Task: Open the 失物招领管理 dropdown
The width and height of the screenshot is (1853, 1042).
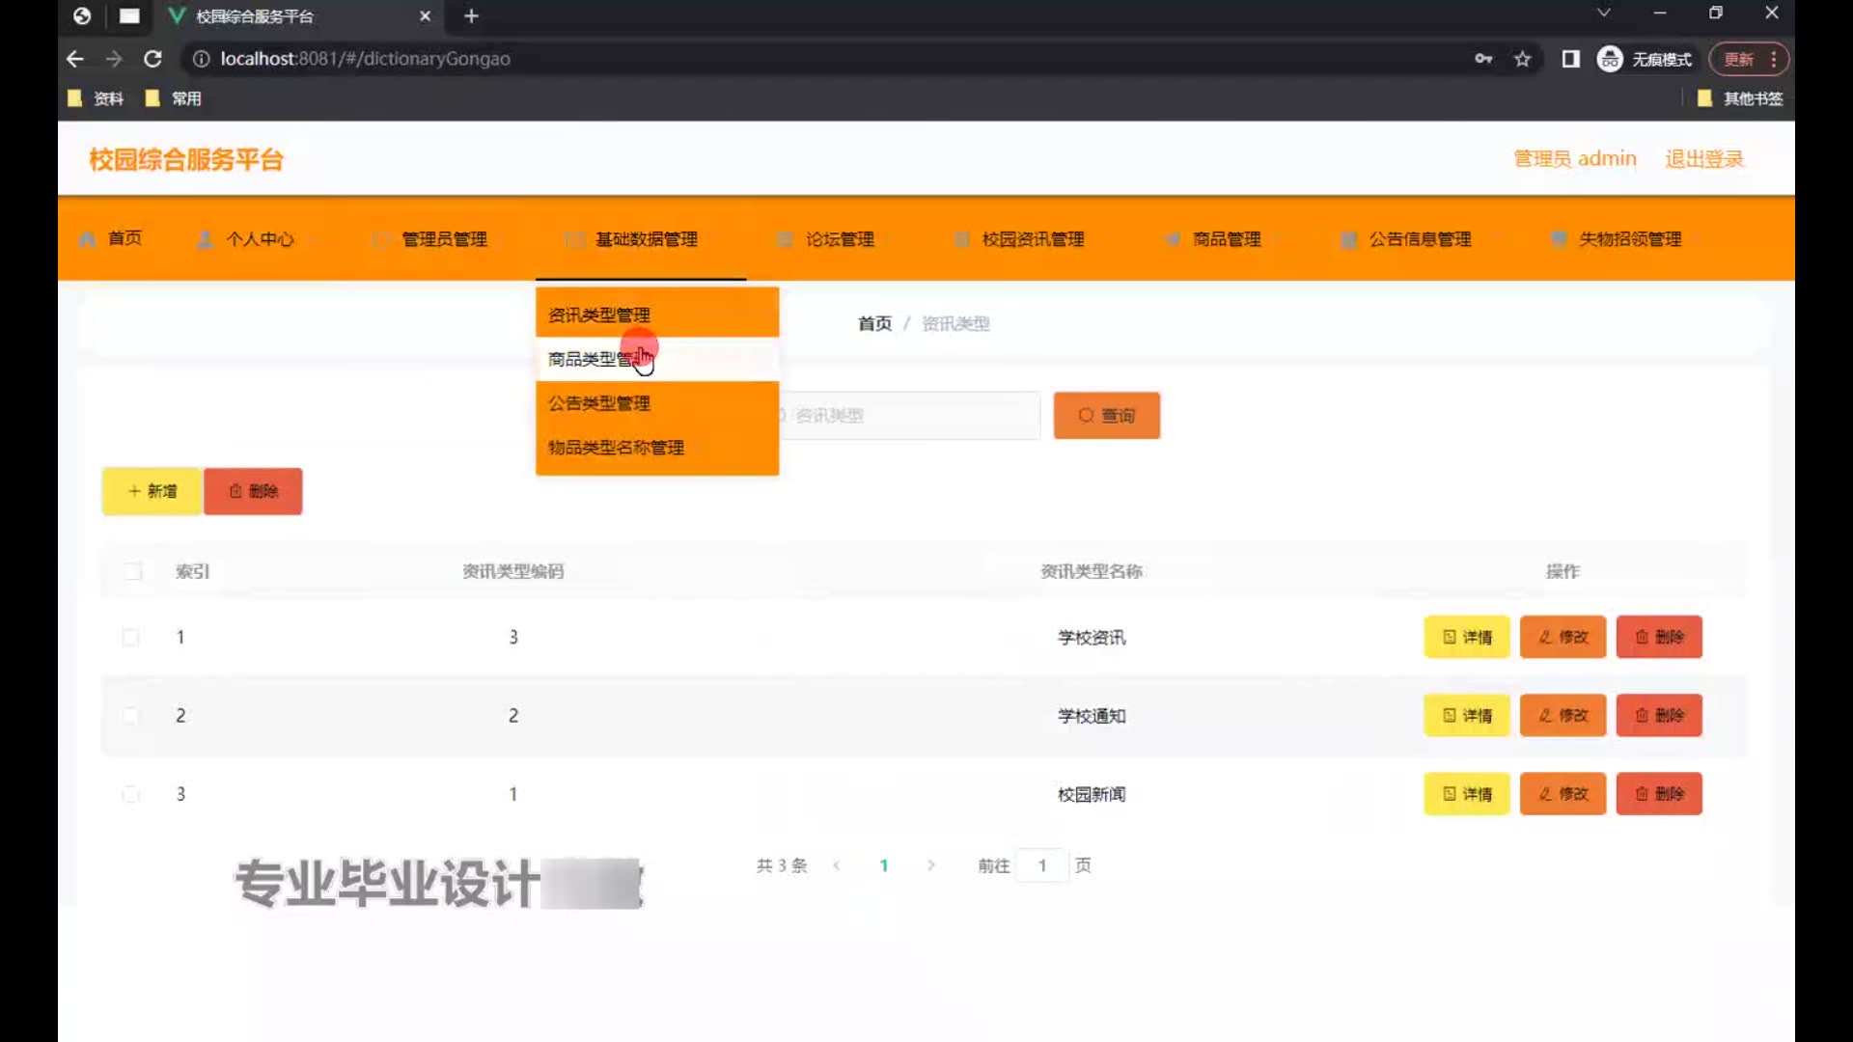Action: pos(1629,239)
